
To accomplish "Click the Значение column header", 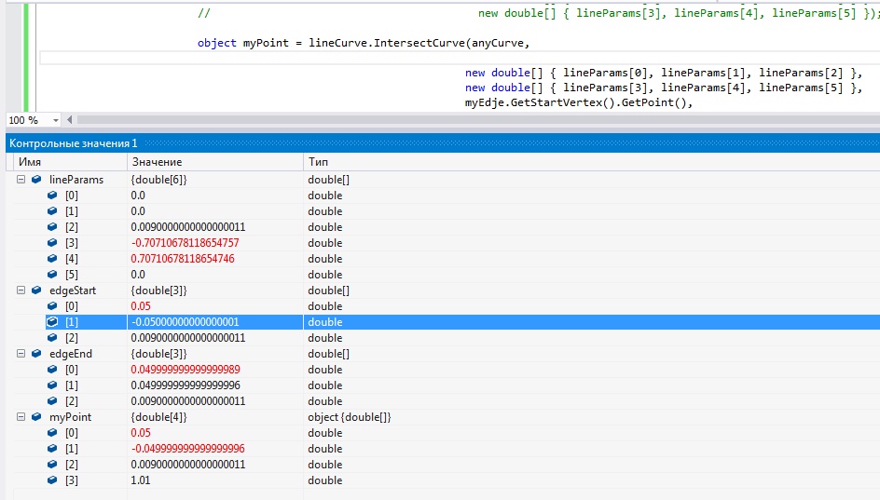I will pos(215,162).
